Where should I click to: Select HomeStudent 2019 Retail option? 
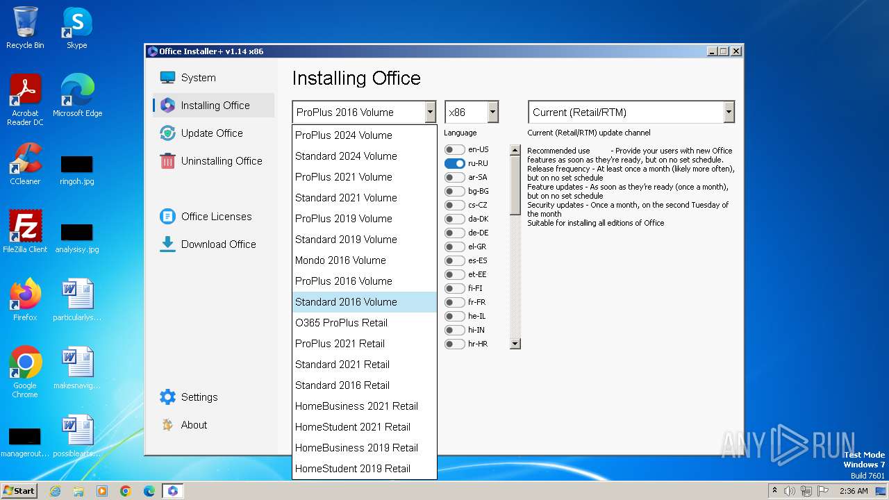pos(365,469)
